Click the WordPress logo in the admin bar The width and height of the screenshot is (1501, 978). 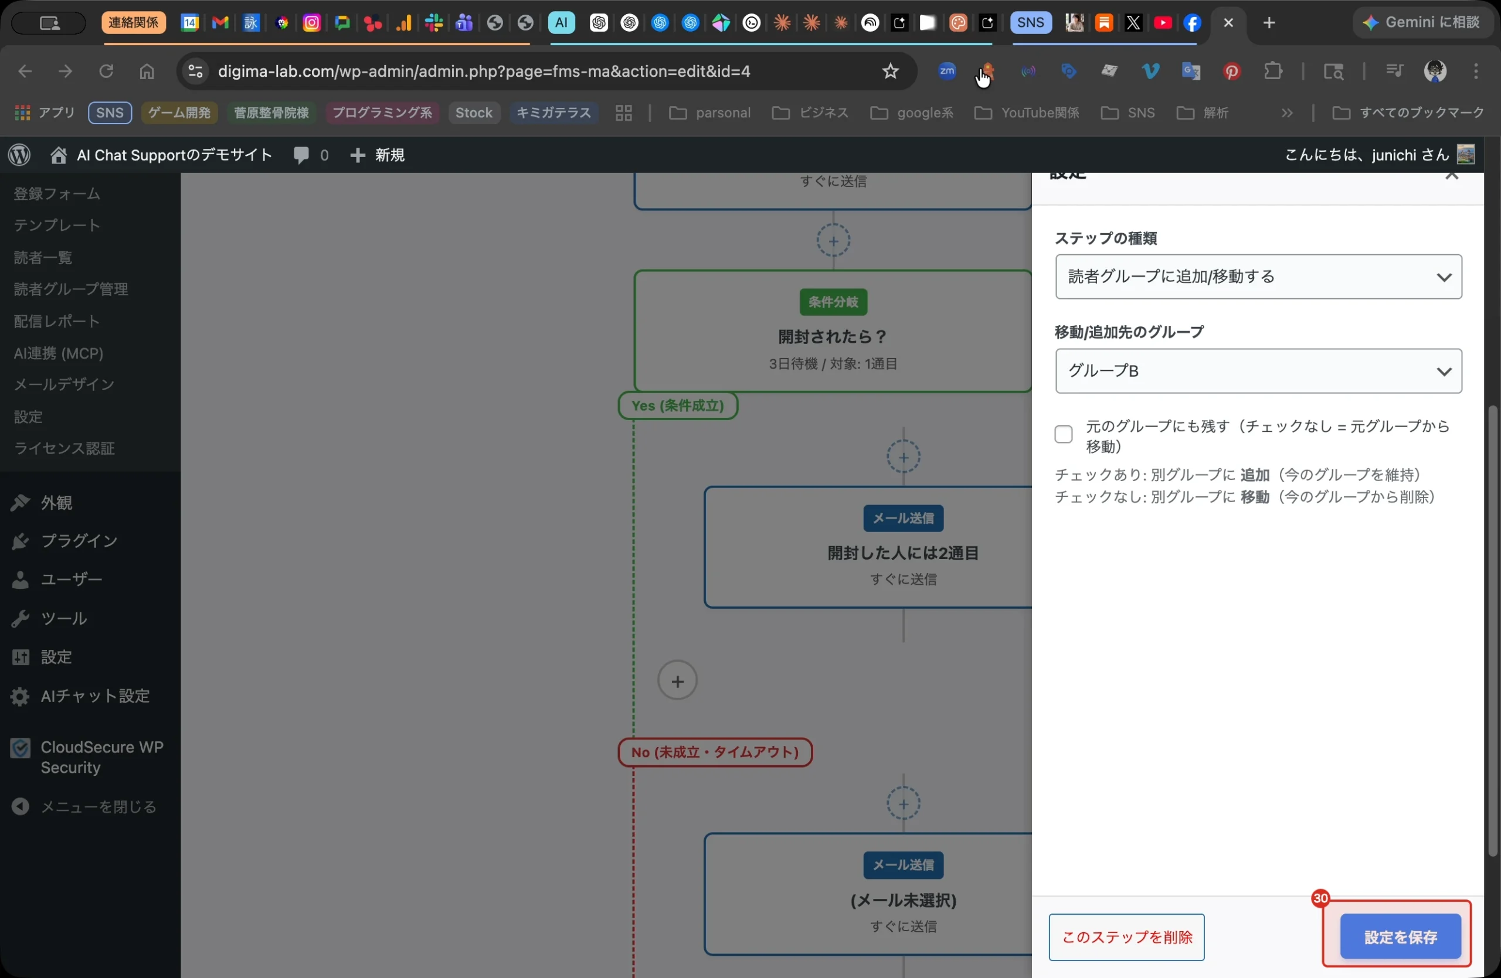[x=19, y=154]
